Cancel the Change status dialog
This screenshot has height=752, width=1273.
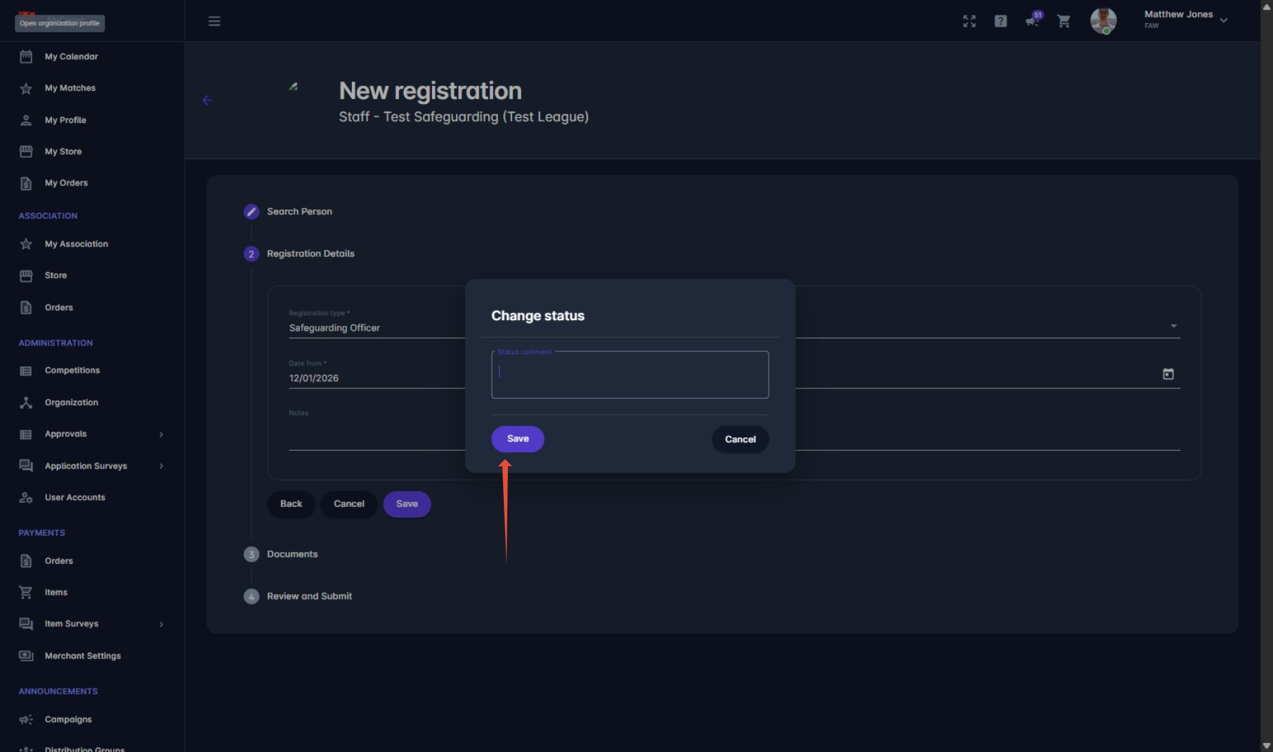(x=740, y=440)
